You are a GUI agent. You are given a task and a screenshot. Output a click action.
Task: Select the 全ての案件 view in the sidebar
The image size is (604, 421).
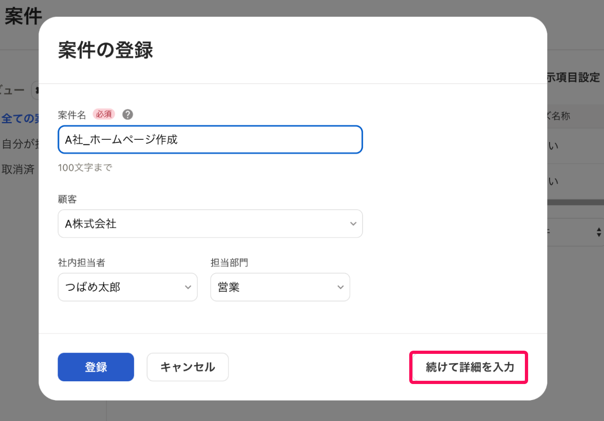pos(20,119)
